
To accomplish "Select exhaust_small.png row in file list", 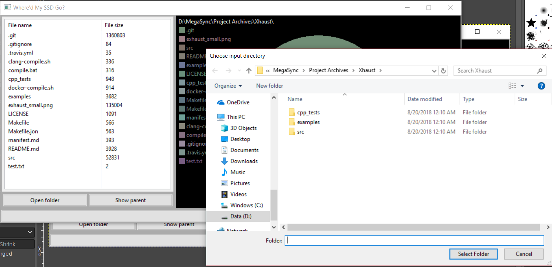I will point(31,105).
